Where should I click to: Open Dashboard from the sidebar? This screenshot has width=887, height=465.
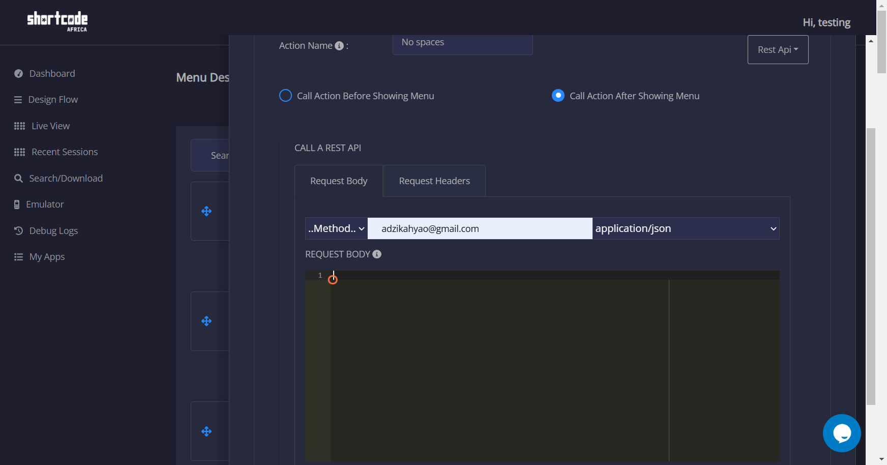tap(52, 74)
